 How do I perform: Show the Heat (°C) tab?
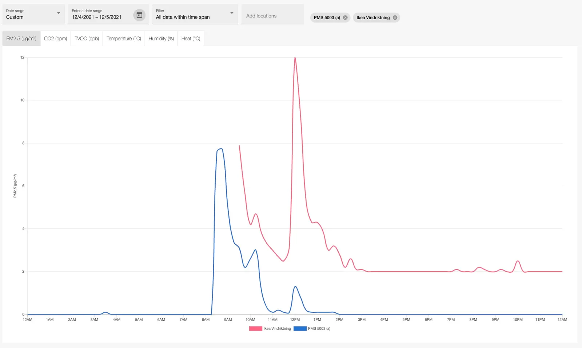(x=191, y=39)
